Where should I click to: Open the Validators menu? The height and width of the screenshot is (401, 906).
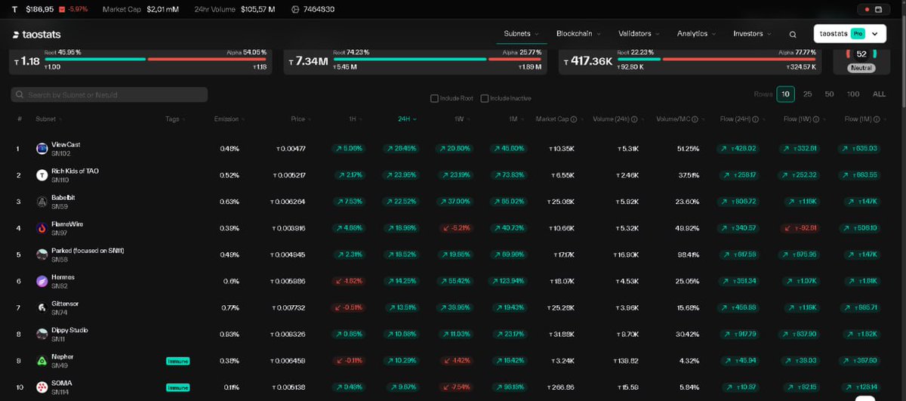point(639,34)
